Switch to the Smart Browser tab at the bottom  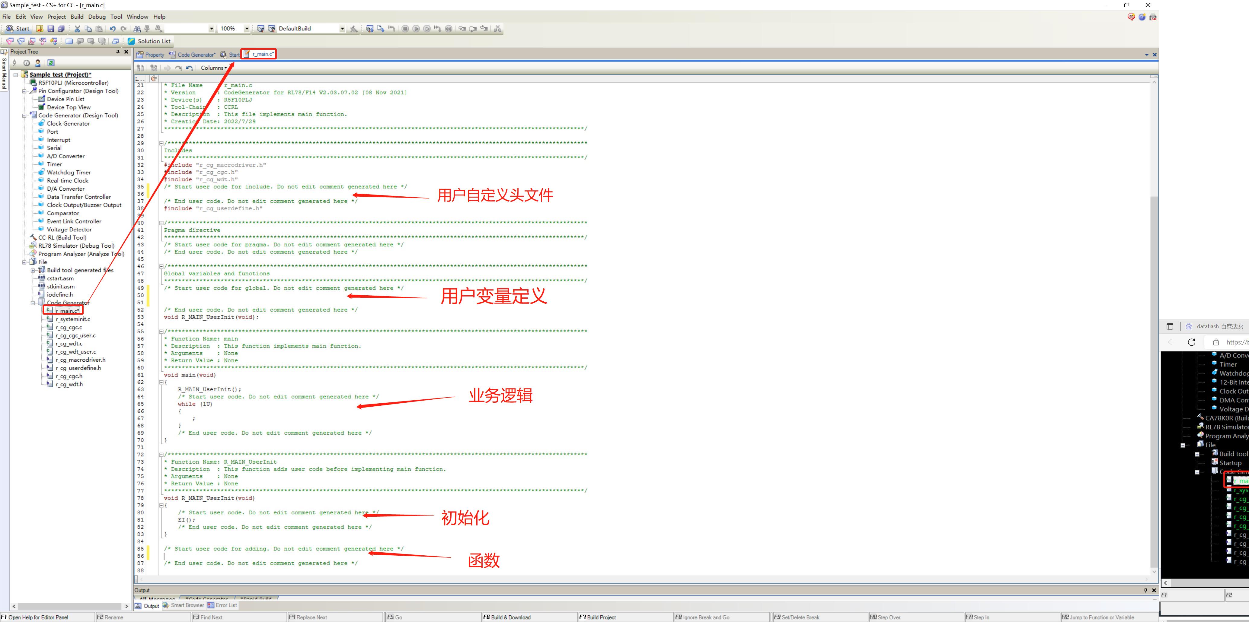(183, 605)
